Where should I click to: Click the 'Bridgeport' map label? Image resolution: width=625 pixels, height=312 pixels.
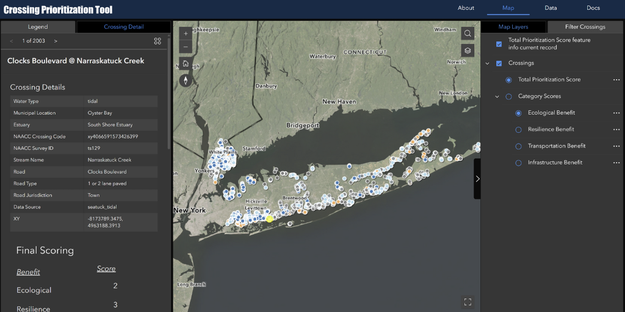pyautogui.click(x=303, y=126)
